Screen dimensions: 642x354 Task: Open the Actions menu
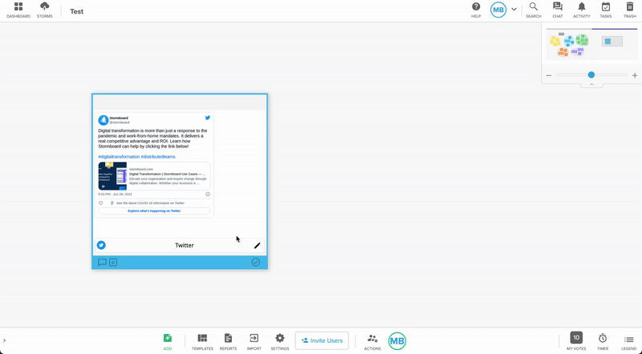click(x=372, y=342)
